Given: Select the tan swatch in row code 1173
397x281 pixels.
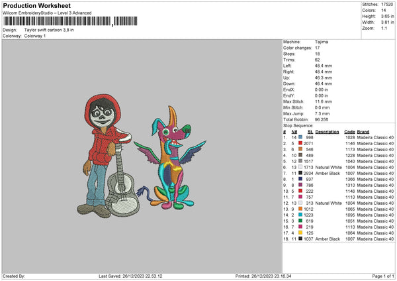Looking at the screenshot, I should click(300, 149).
